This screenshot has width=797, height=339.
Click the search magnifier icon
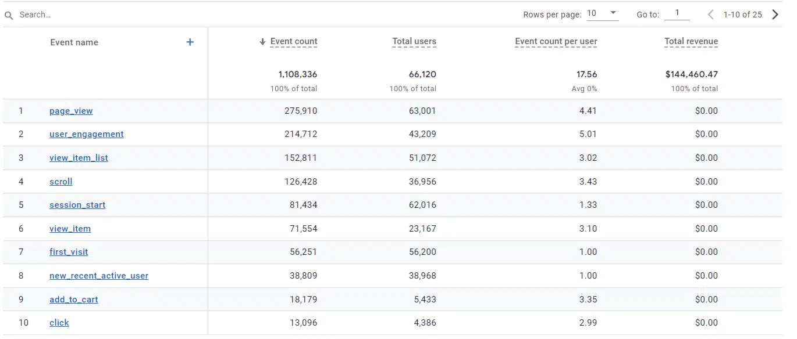[9, 15]
